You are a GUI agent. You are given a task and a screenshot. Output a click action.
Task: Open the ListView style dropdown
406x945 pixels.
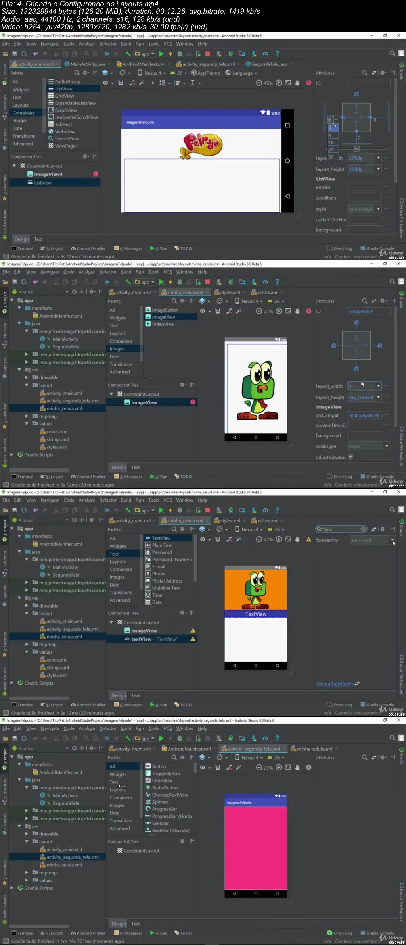pos(378,209)
